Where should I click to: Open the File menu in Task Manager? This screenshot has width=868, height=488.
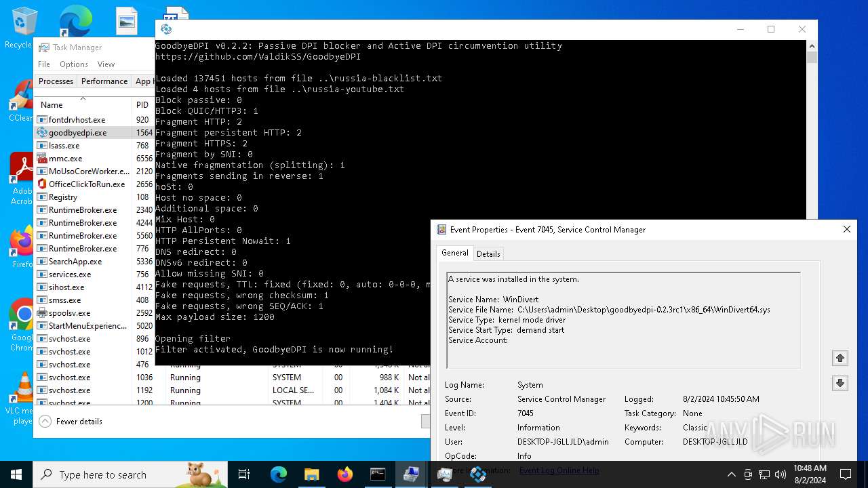44,64
